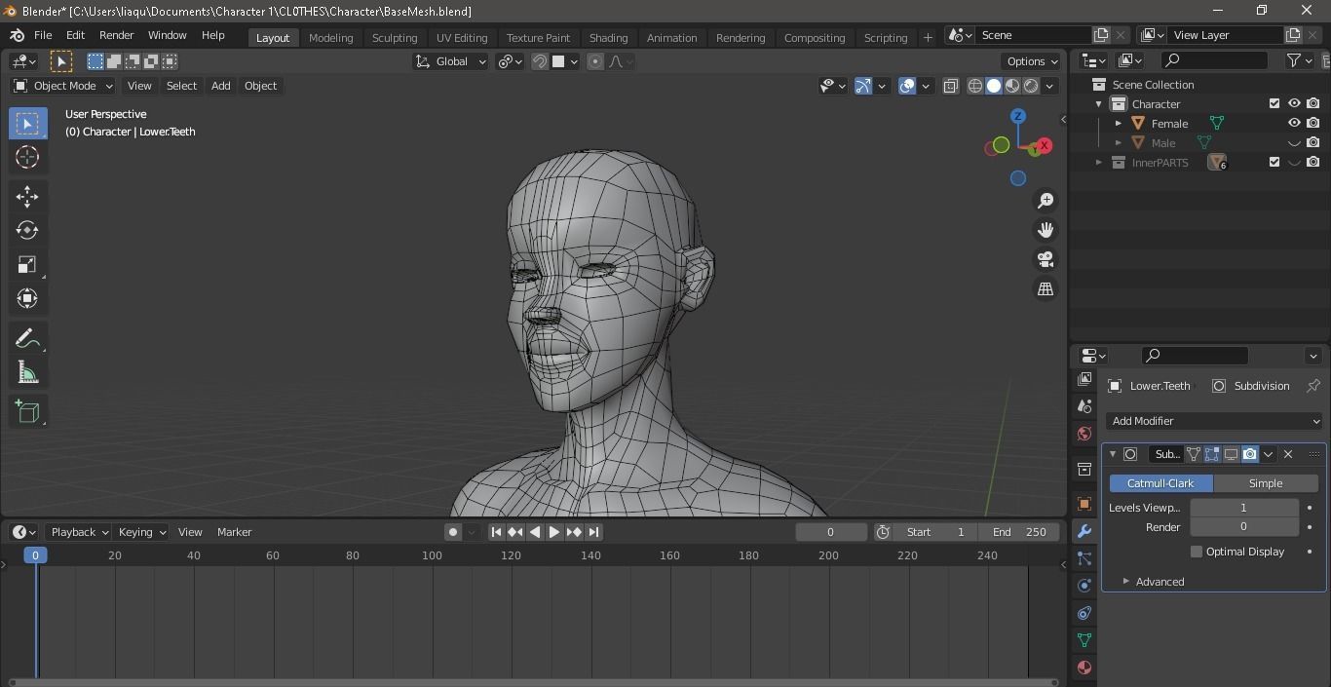Activate the Move tool
Viewport: 1331px width, 687px height.
click(27, 197)
